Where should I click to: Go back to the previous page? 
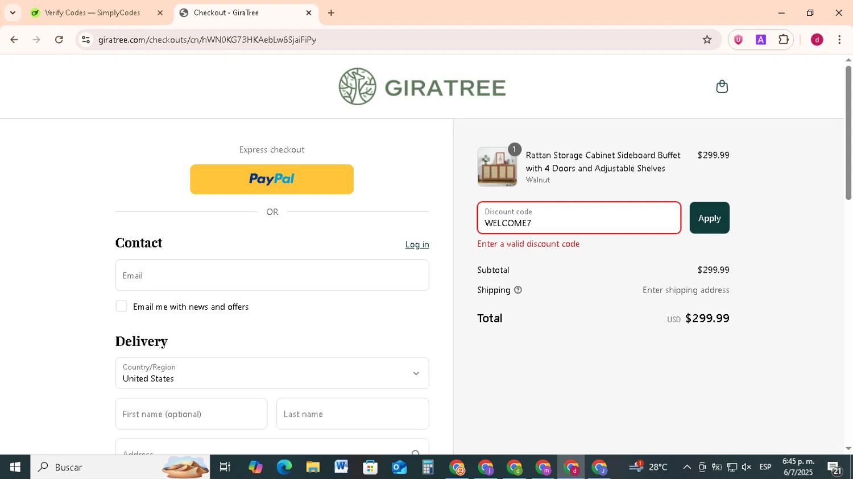coord(14,40)
